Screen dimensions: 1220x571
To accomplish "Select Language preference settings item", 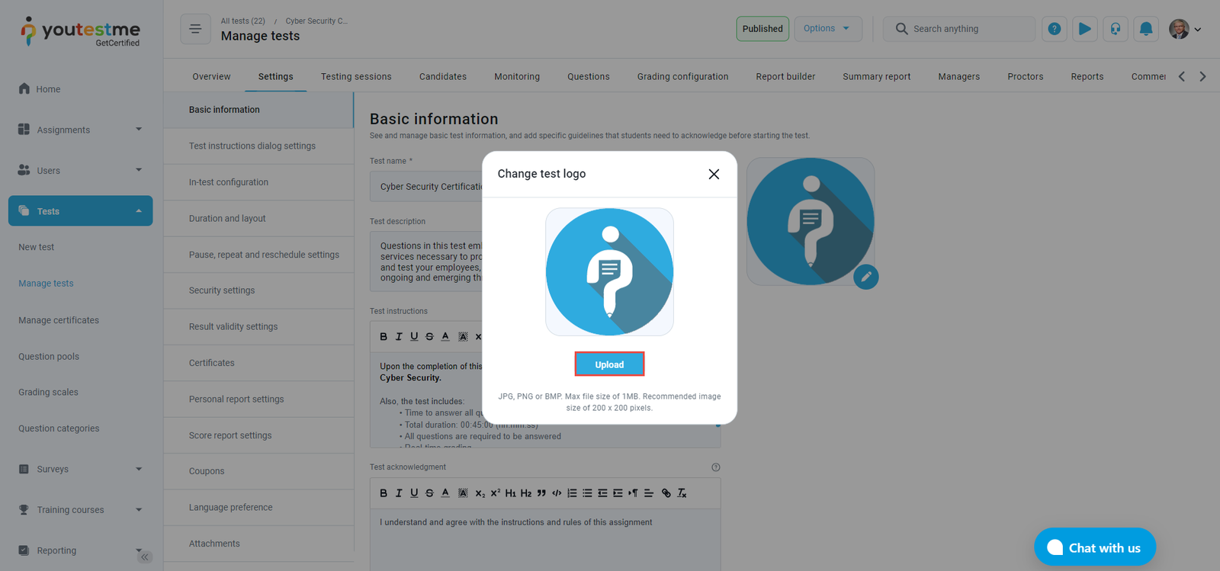I will (258, 507).
